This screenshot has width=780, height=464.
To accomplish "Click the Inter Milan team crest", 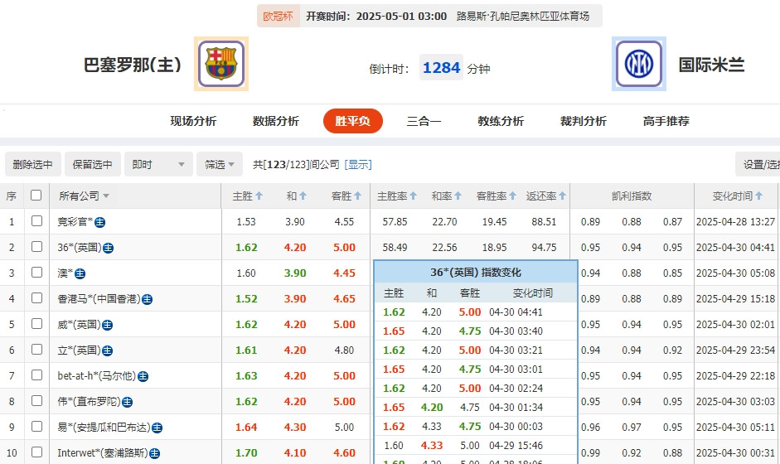I will (x=639, y=64).
